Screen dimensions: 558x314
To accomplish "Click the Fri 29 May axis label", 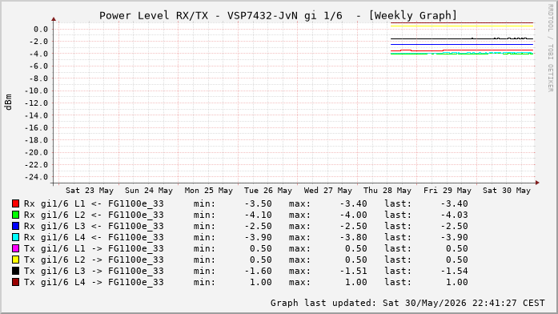I will point(448,191).
